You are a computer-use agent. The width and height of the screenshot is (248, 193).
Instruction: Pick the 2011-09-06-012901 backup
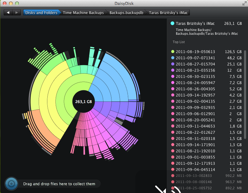pos(207,114)
